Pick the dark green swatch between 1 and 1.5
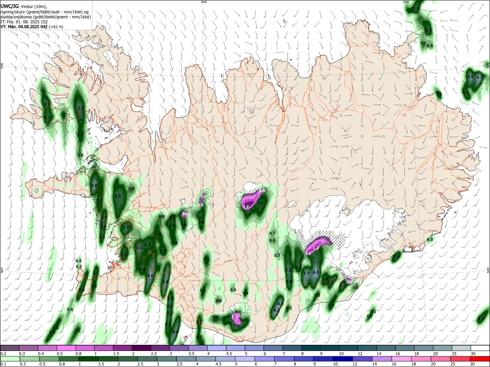 point(88,359)
